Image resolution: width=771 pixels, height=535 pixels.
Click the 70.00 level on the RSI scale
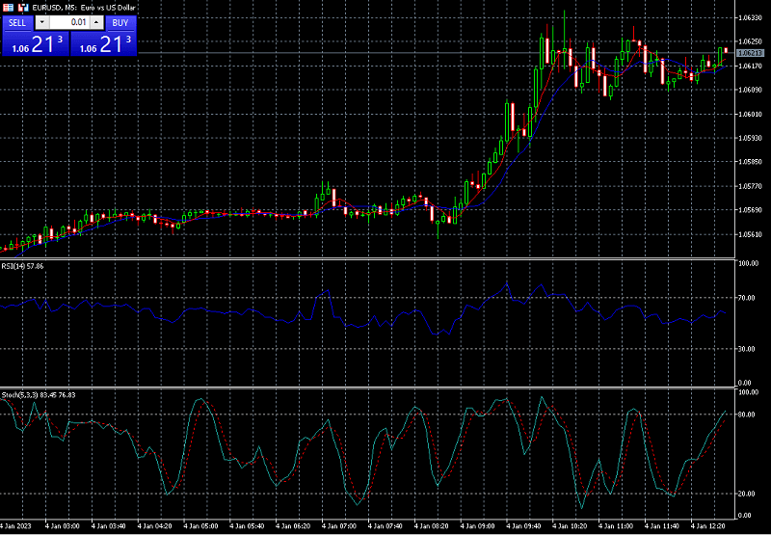(x=748, y=299)
